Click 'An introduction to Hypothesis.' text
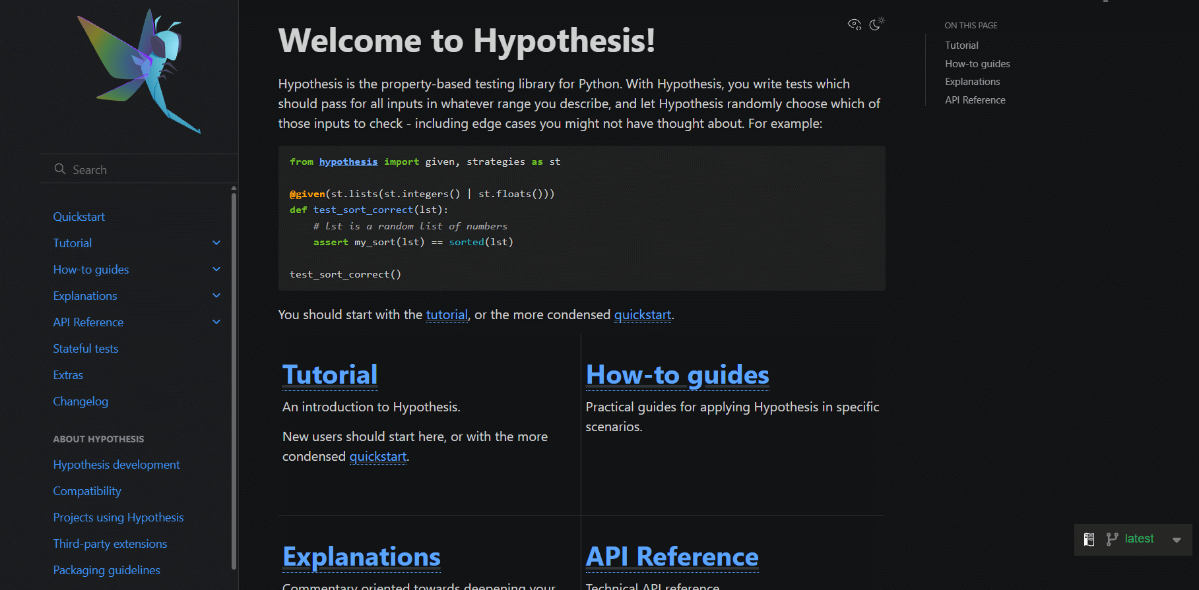The width and height of the screenshot is (1199, 590). coord(371,407)
